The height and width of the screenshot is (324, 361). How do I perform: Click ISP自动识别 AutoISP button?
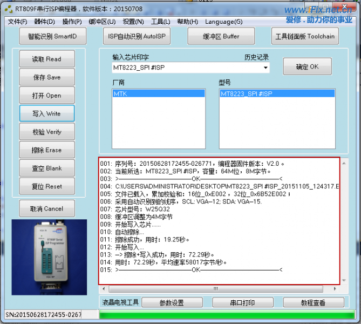(x=137, y=37)
